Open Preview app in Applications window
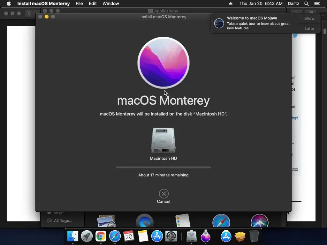 click(107, 221)
